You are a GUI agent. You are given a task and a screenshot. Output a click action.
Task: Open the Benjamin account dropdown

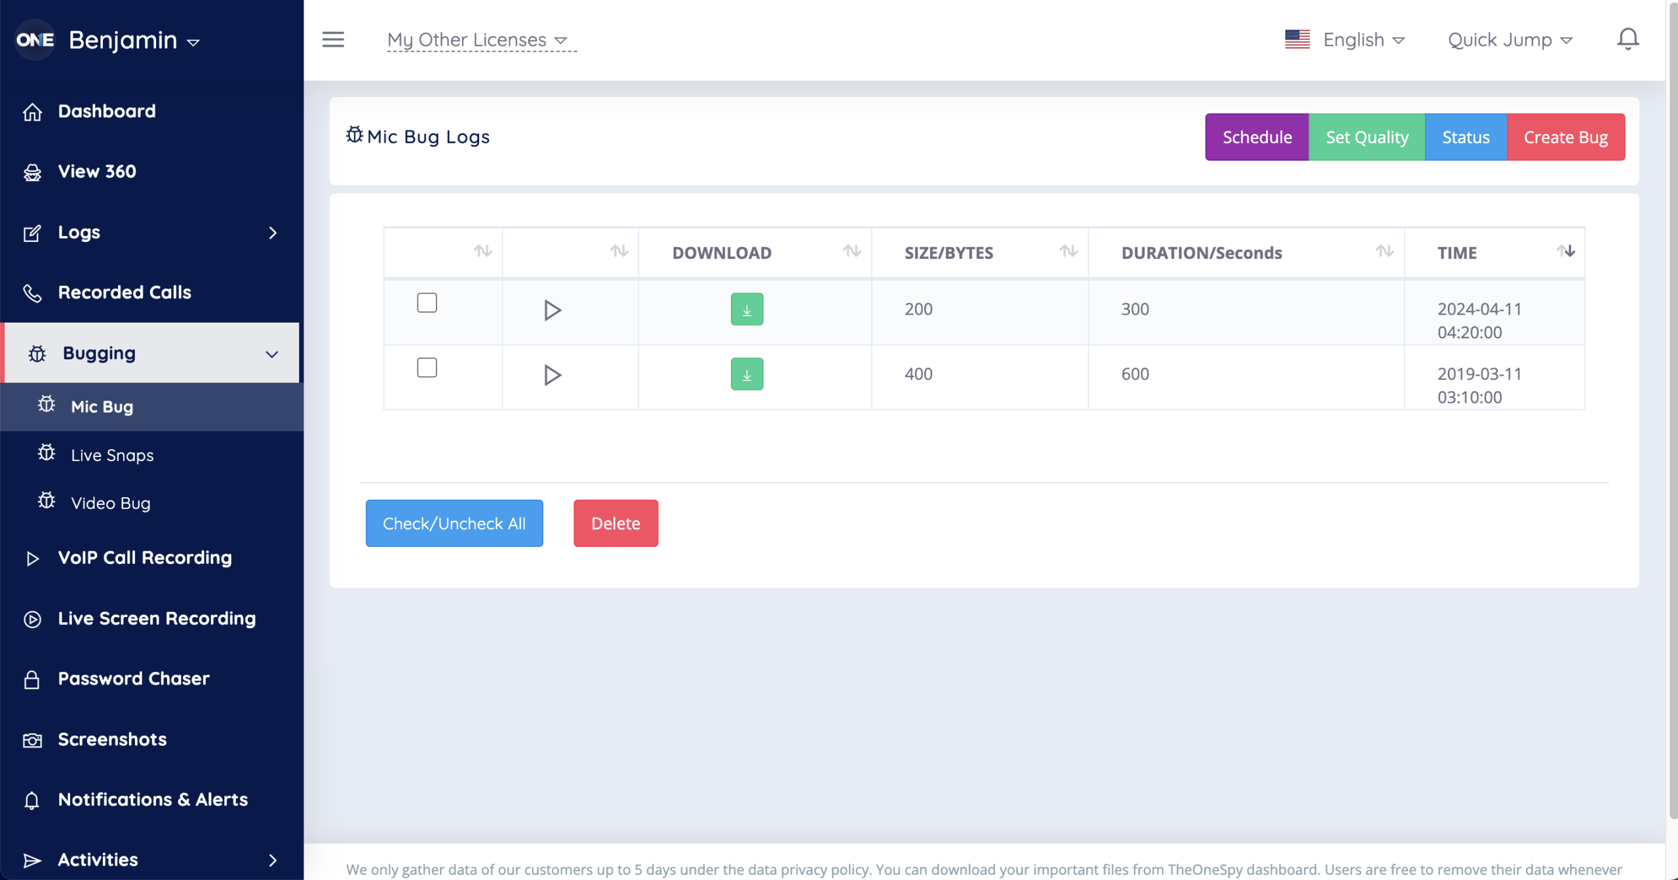click(134, 41)
